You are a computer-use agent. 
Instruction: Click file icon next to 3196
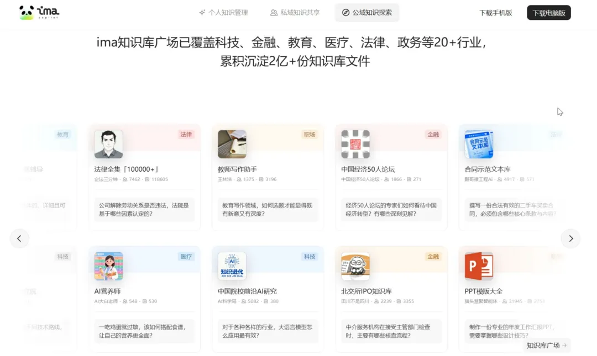[261, 179]
